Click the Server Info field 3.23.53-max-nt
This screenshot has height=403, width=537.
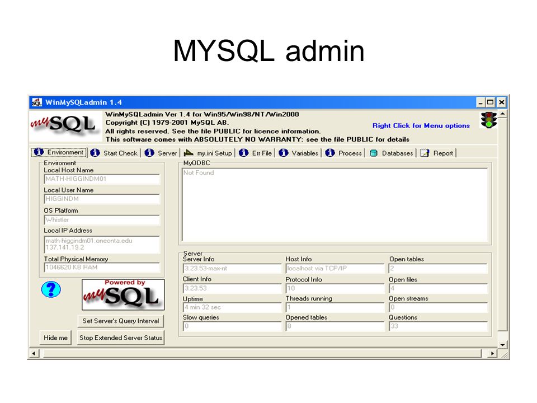click(232, 268)
